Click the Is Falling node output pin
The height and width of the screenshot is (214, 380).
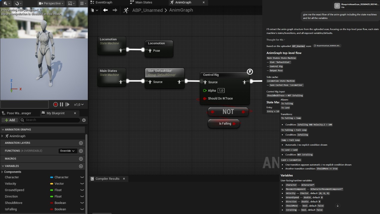[x=234, y=124]
